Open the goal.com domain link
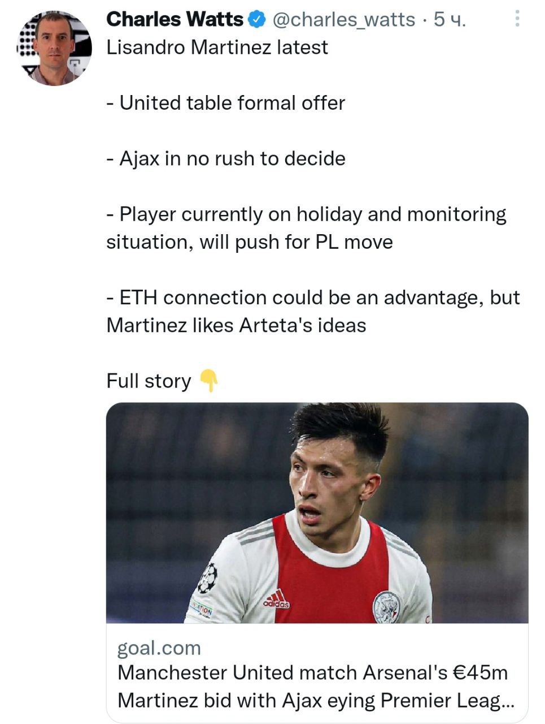 tap(159, 648)
